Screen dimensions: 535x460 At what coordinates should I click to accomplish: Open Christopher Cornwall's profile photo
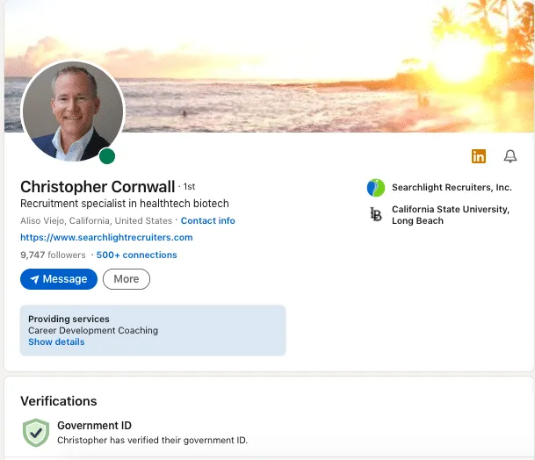tap(73, 111)
